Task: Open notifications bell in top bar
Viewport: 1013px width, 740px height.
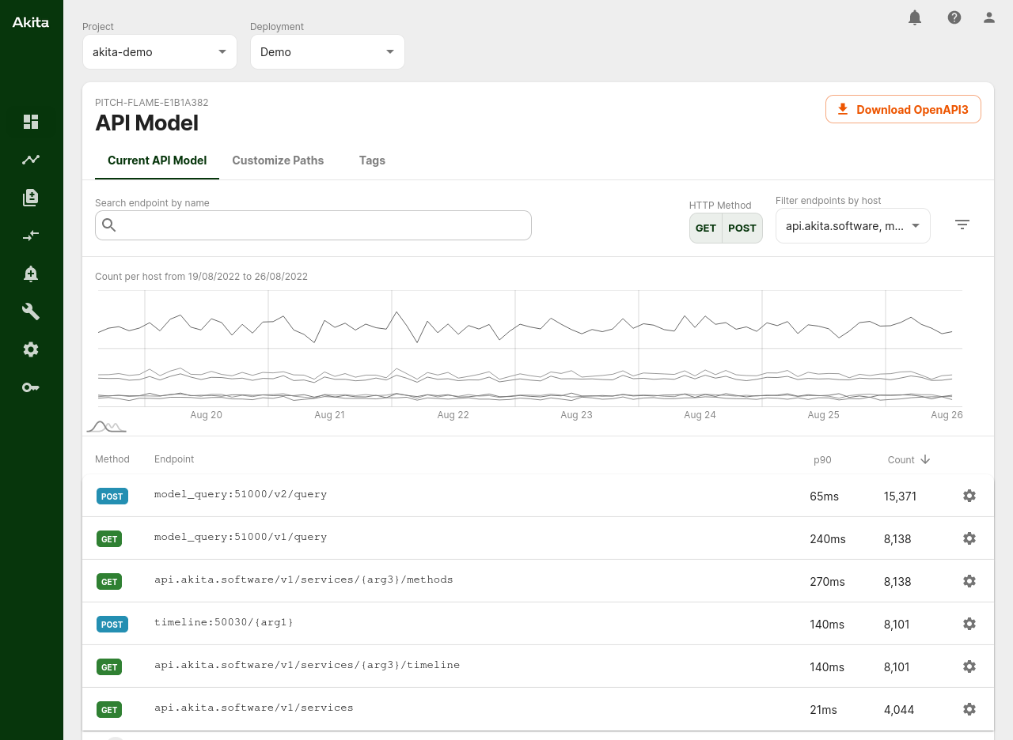Action: pos(915,17)
